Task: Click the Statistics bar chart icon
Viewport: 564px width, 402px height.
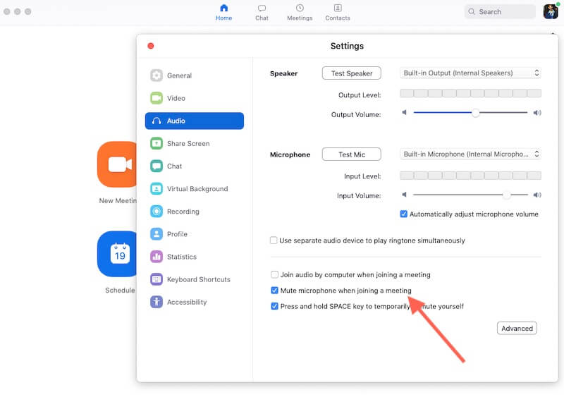Action: point(156,257)
